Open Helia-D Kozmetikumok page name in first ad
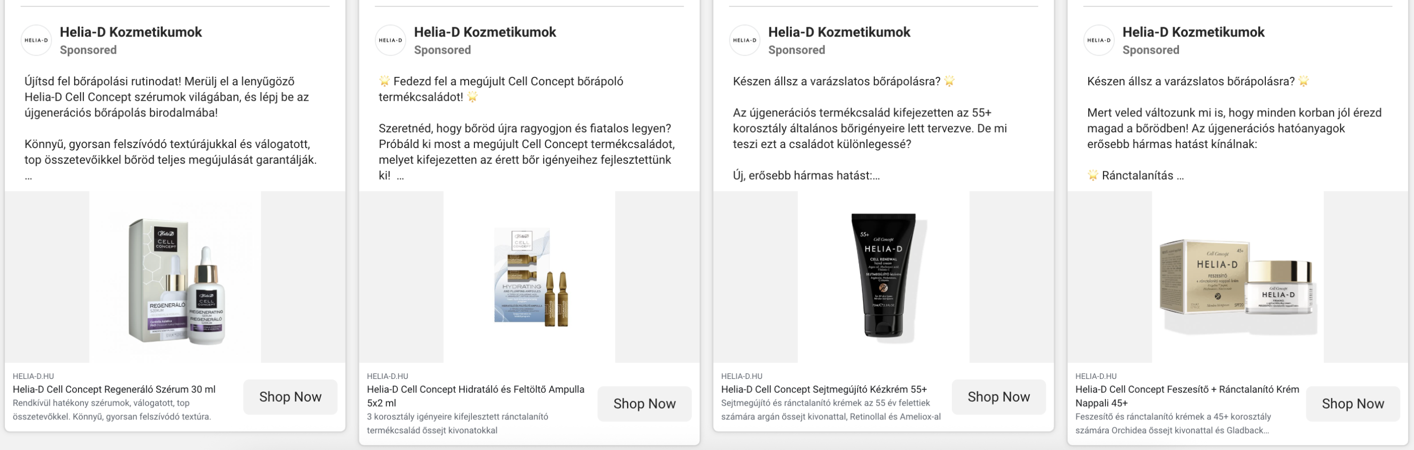 (131, 33)
